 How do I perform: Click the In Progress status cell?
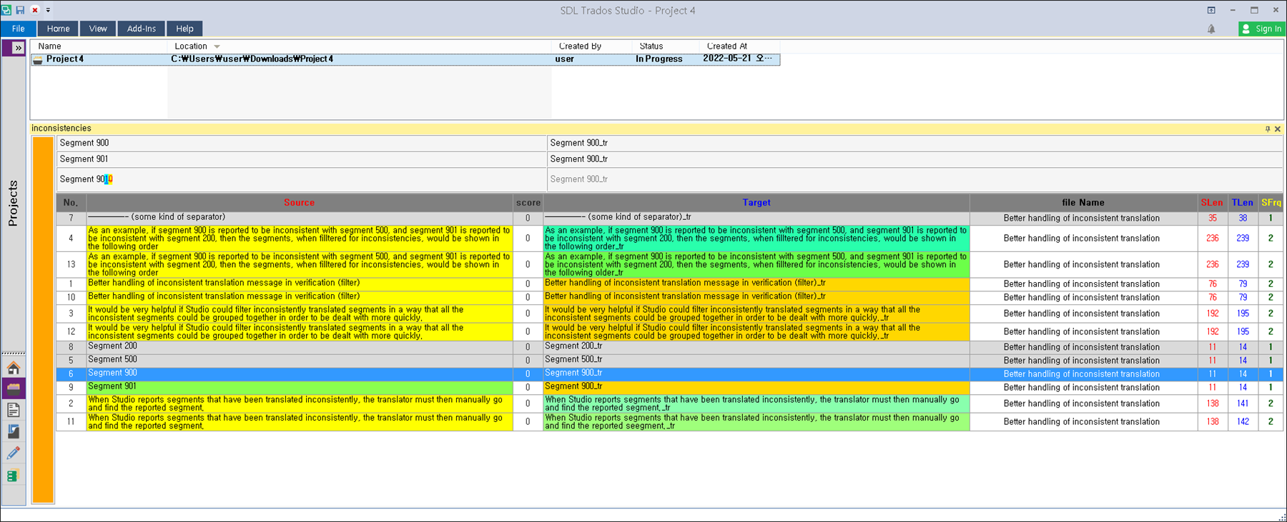659,59
